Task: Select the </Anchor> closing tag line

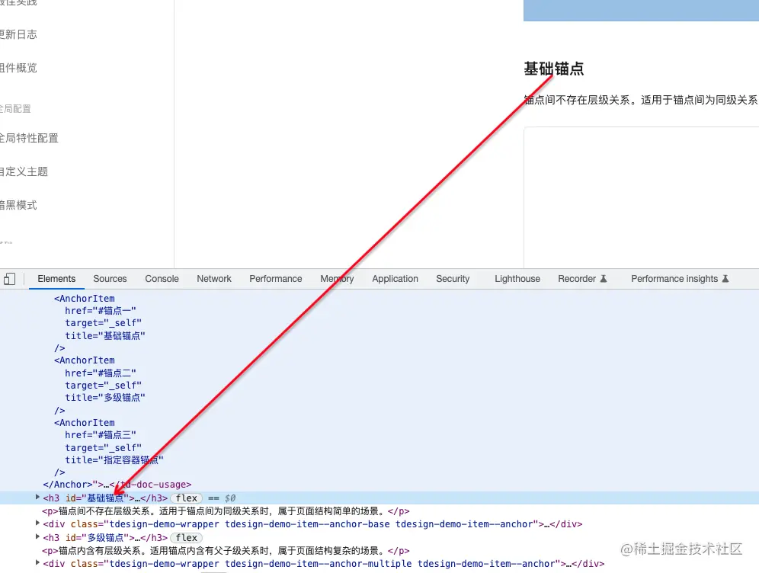Action: pyautogui.click(x=117, y=485)
